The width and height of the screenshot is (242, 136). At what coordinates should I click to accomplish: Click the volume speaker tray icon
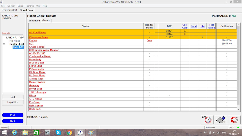(x=214, y=133)
